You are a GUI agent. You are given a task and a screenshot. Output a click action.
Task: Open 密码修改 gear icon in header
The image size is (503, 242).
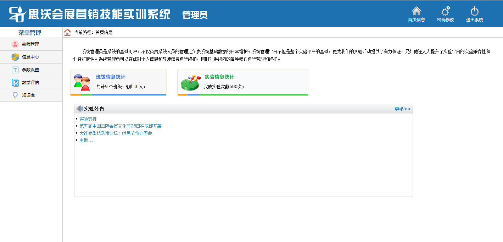(445, 11)
